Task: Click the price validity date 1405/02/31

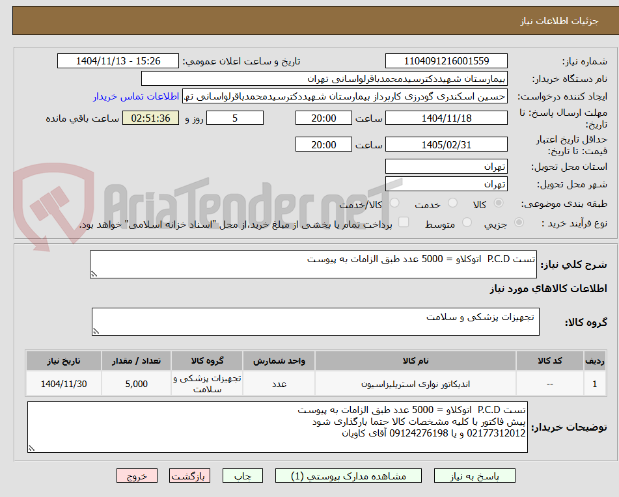Action: tap(446, 144)
